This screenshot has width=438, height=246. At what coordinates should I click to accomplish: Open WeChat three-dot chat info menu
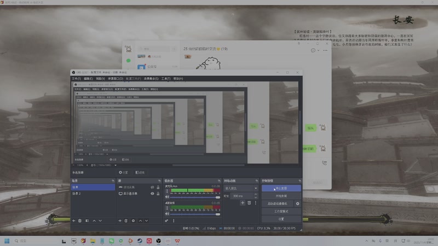(x=325, y=50)
